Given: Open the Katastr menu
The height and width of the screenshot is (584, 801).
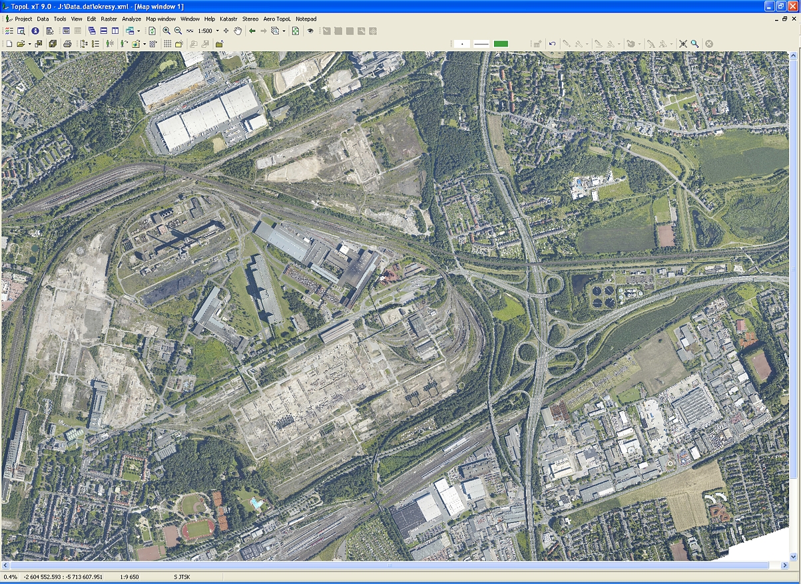Looking at the screenshot, I should (x=228, y=19).
